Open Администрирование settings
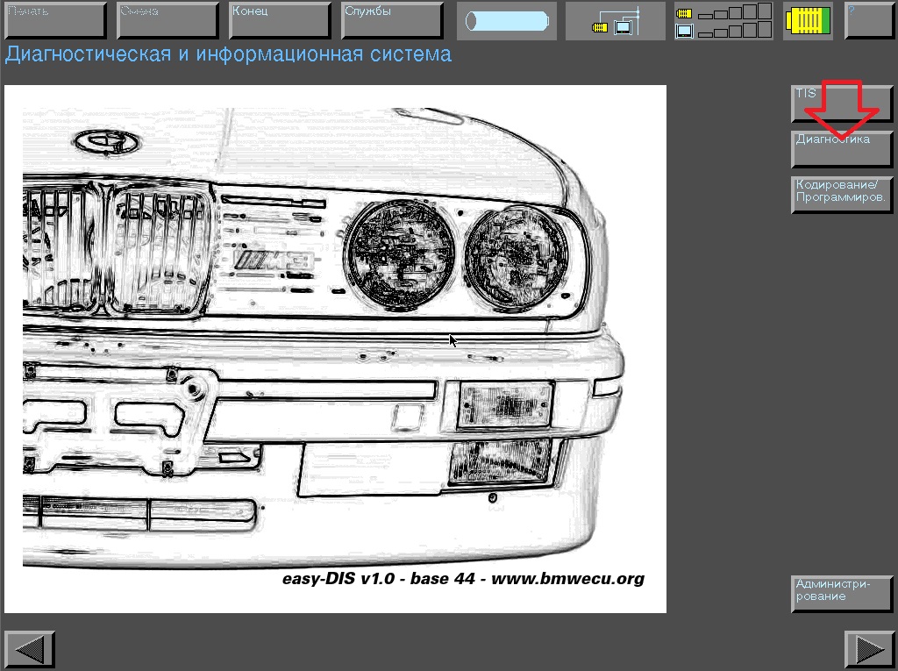 (841, 594)
